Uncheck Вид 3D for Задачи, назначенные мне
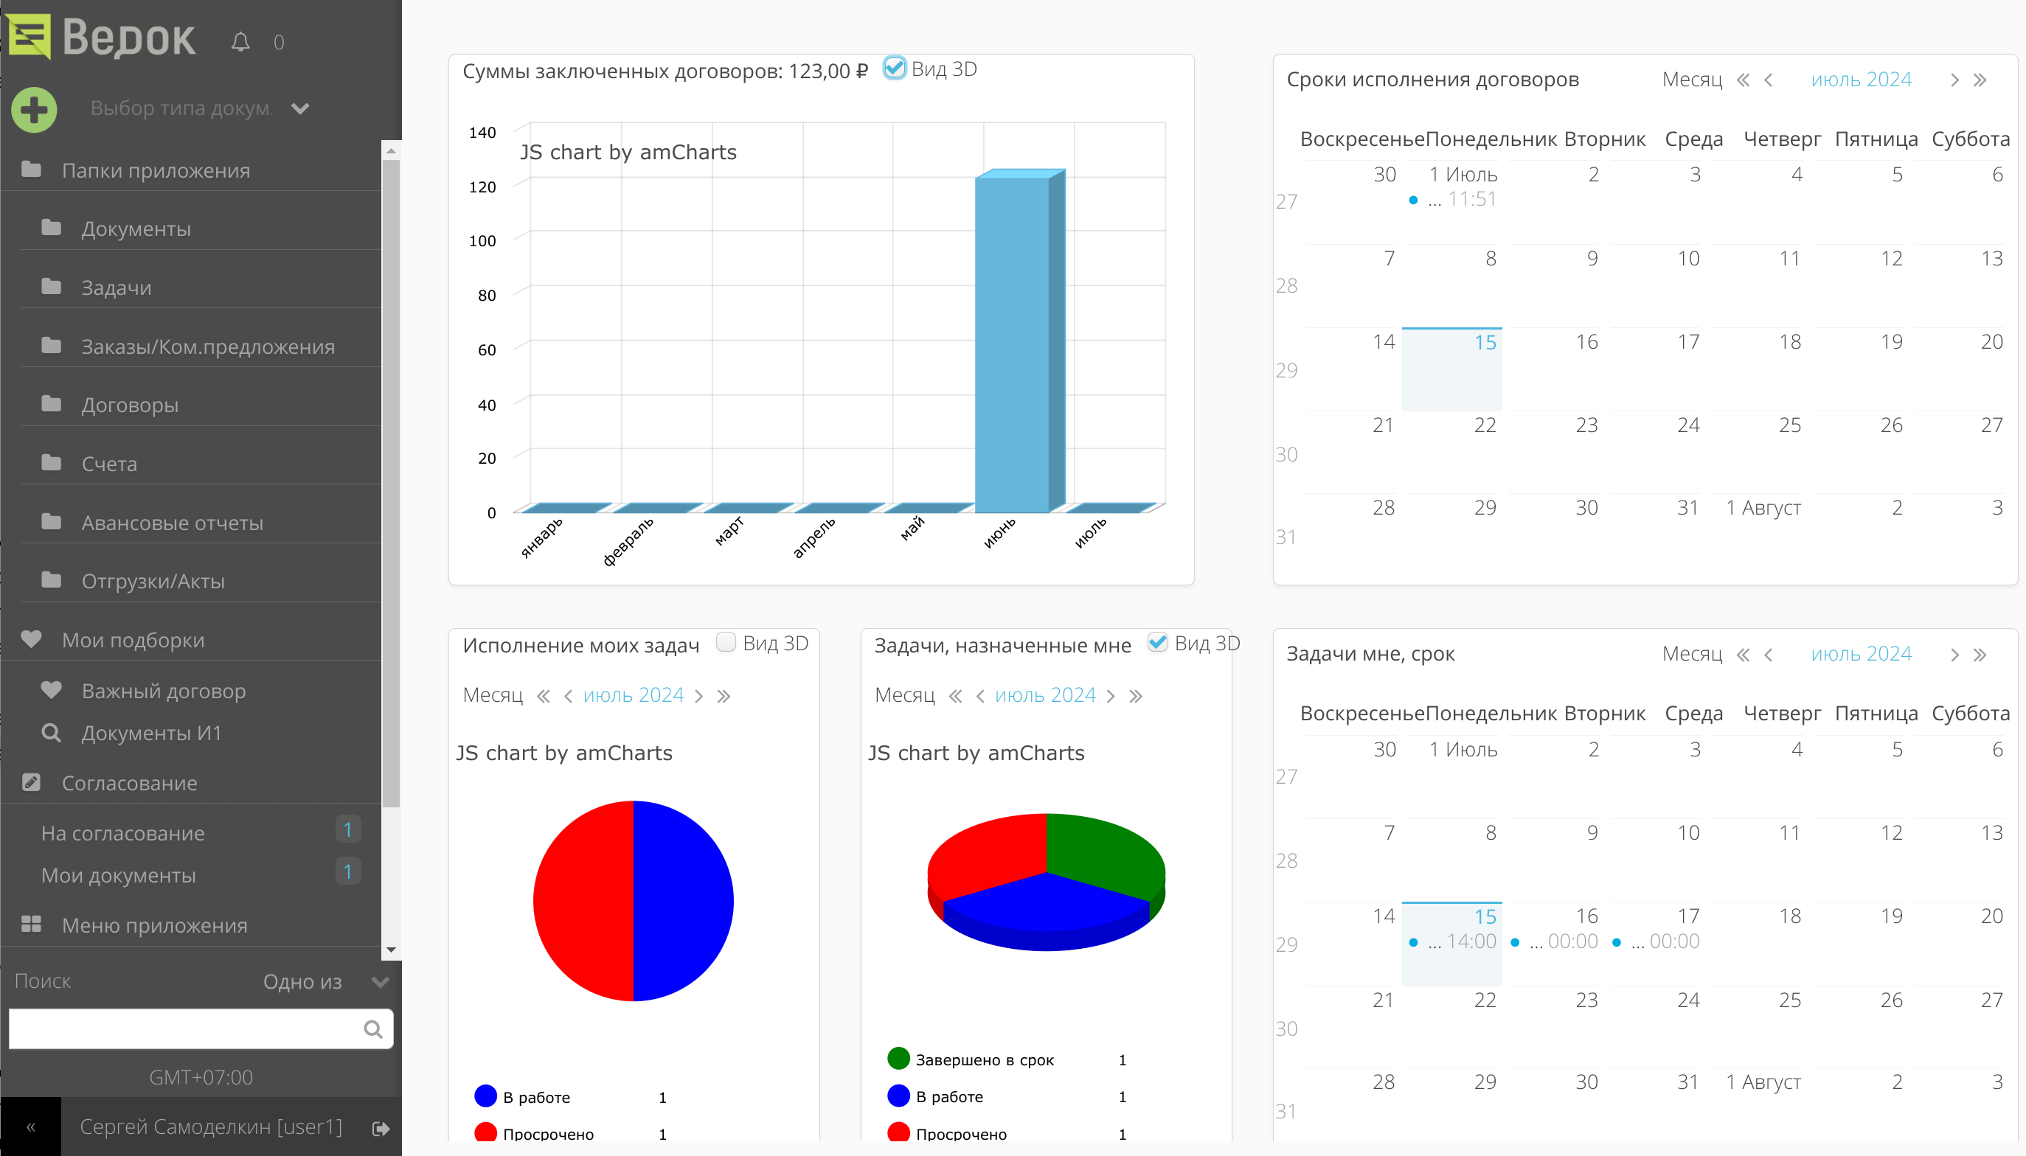 pyautogui.click(x=1158, y=642)
